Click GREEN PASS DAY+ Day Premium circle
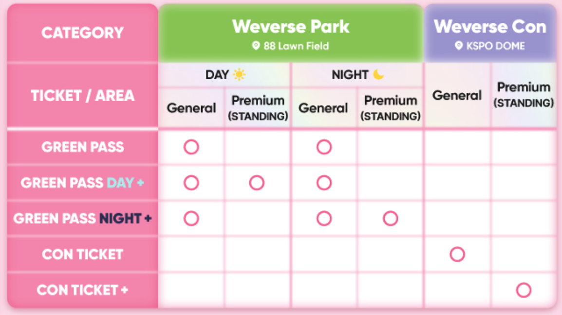Screen dimensions: 562x315 coord(257,183)
